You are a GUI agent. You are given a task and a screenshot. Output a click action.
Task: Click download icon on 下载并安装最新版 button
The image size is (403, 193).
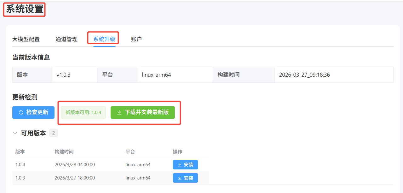coord(119,113)
